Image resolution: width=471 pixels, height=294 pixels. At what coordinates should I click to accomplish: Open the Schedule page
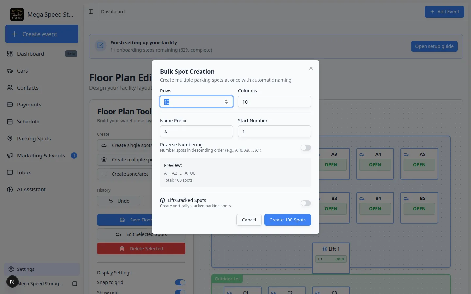tap(42, 122)
